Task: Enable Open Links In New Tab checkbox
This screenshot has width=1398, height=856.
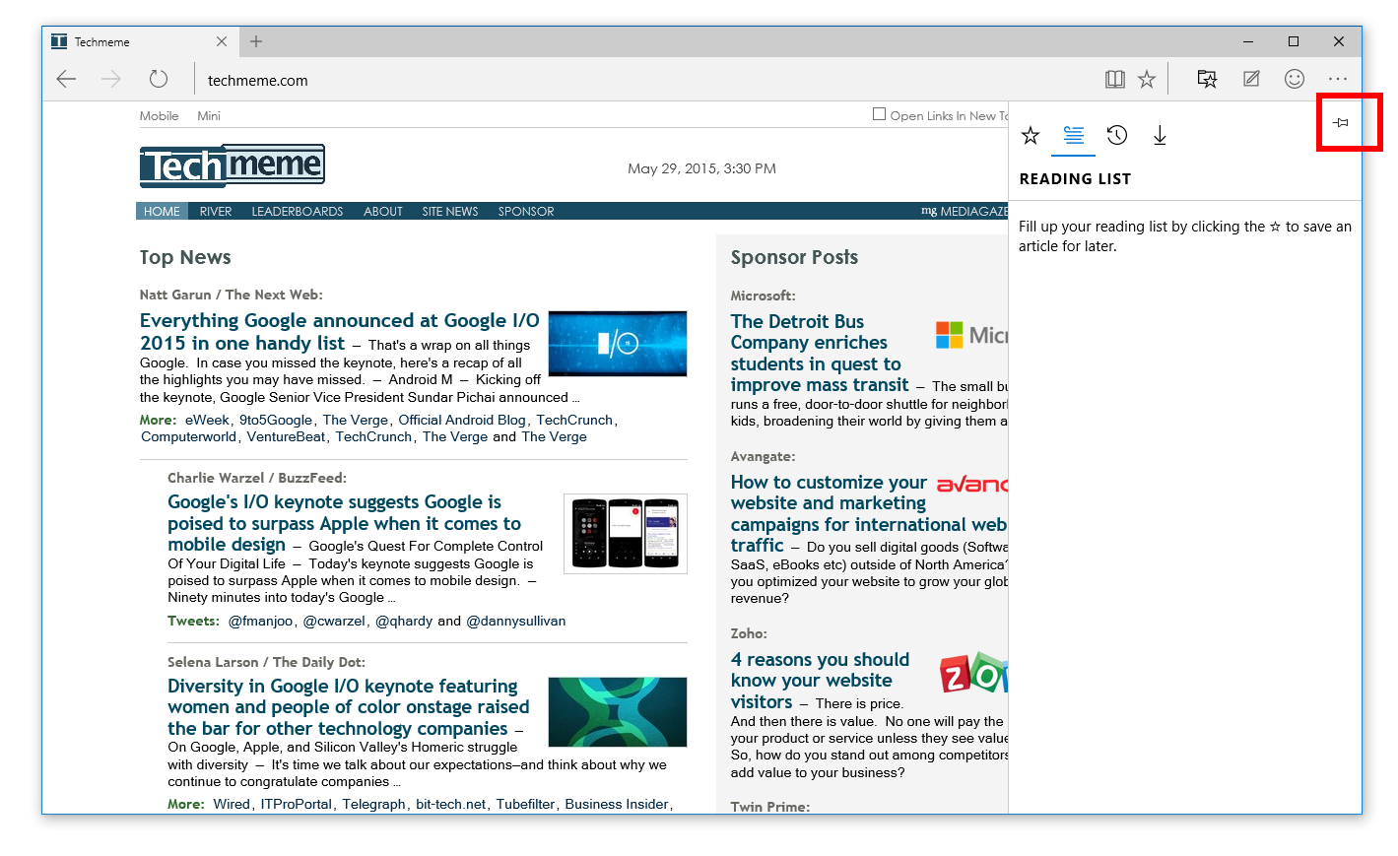Action: point(879,114)
